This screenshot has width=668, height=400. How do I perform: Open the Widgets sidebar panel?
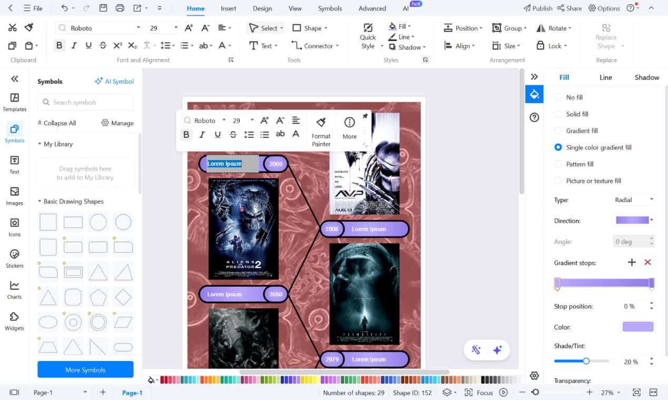(15, 321)
